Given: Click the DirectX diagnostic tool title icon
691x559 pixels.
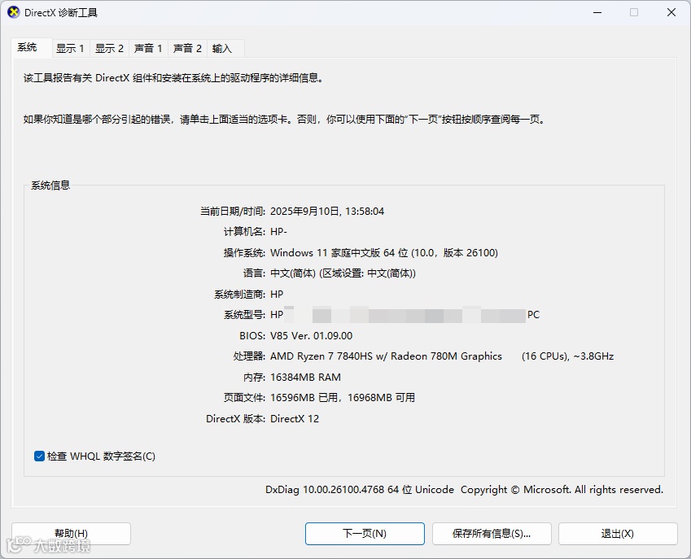Looking at the screenshot, I should tap(14, 12).
